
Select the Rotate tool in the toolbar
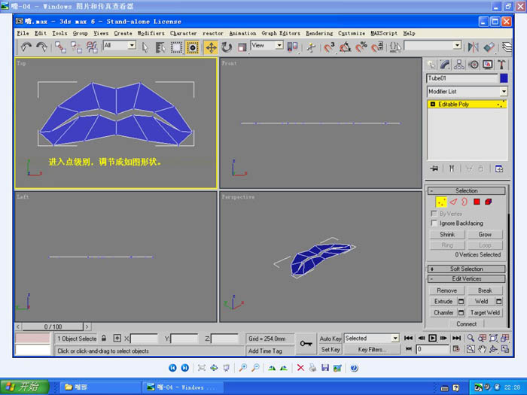click(227, 47)
